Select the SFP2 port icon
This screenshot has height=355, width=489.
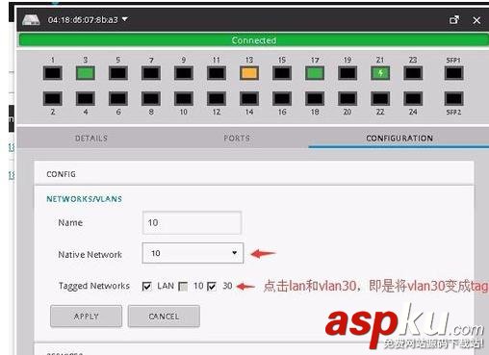point(453,99)
